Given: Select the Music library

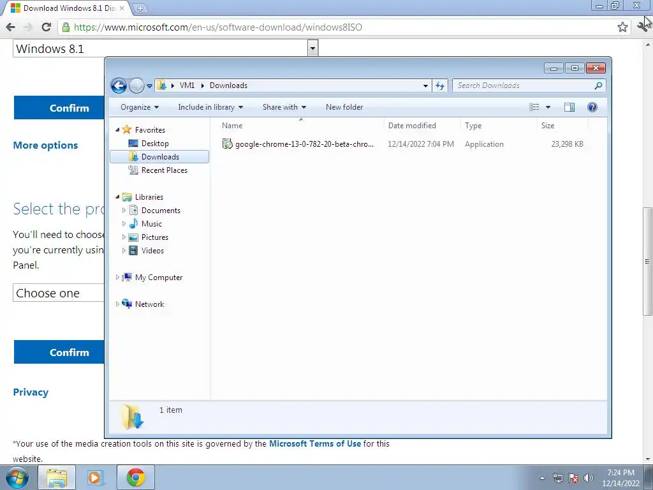Looking at the screenshot, I should coord(151,224).
